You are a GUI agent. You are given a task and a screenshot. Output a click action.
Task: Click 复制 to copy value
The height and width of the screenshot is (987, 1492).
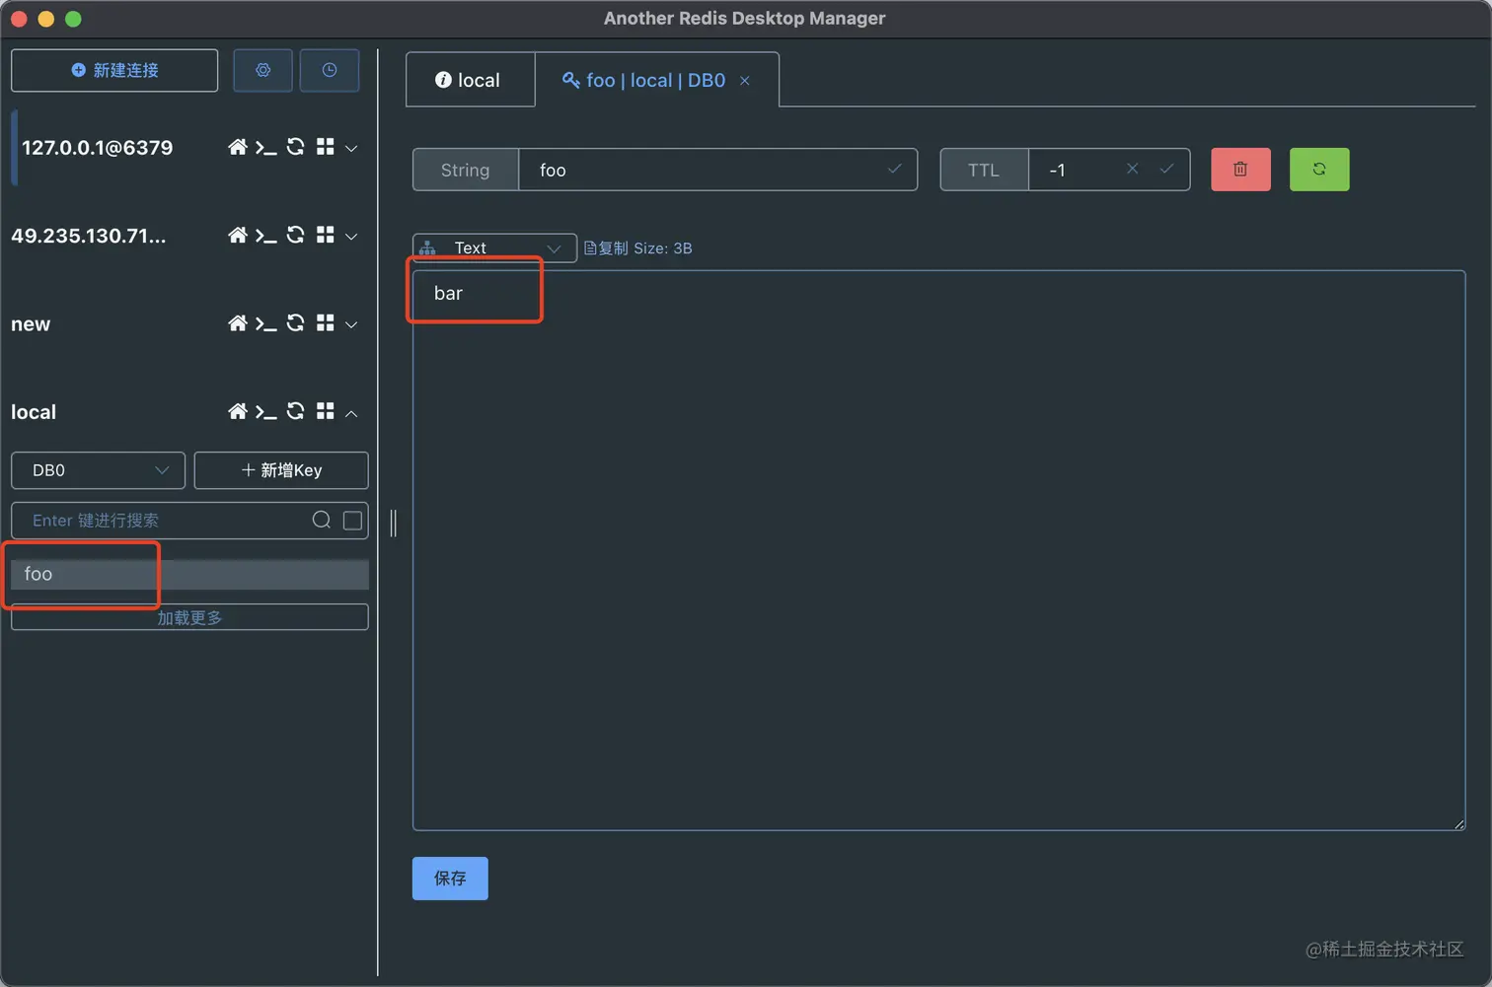(606, 248)
